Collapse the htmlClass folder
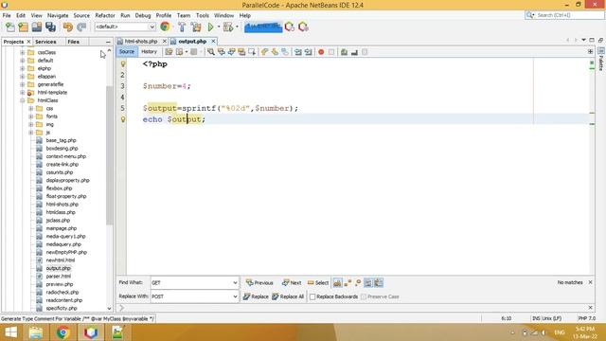606x341 pixels. pyautogui.click(x=23, y=100)
